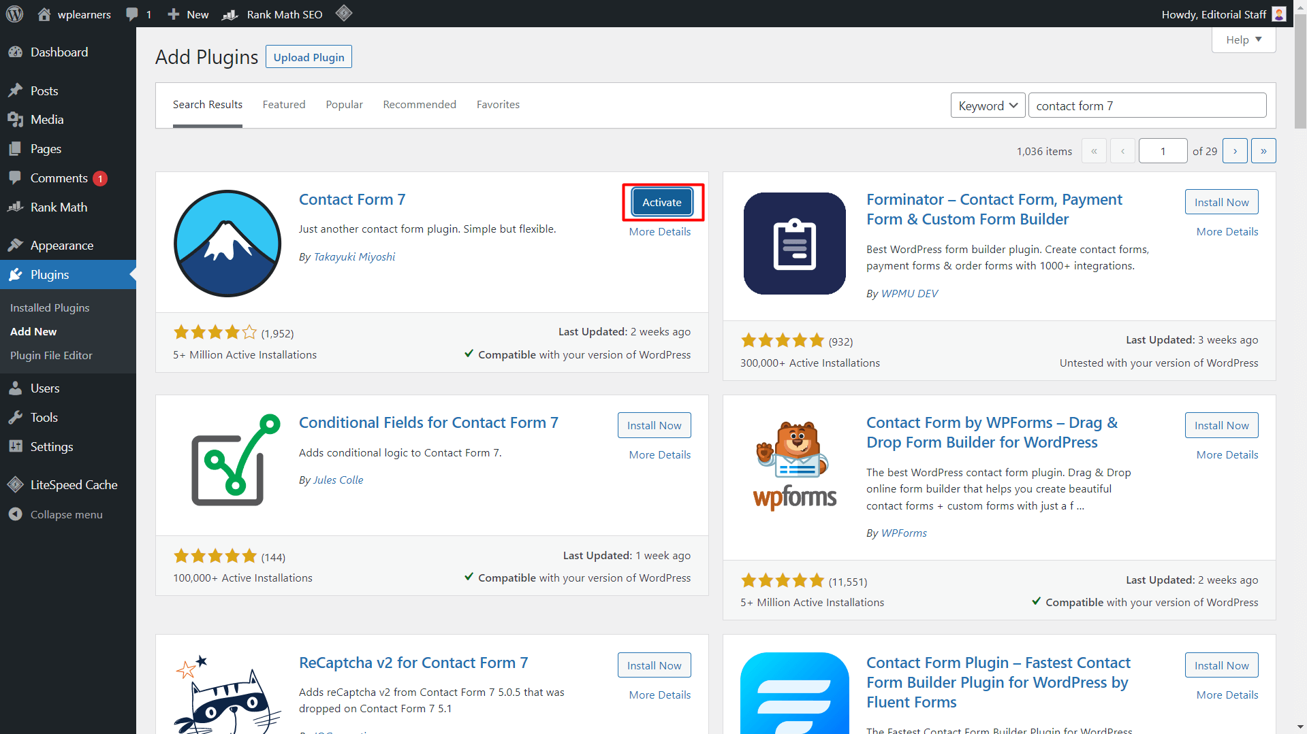Click the plugin search text field

pyautogui.click(x=1147, y=105)
